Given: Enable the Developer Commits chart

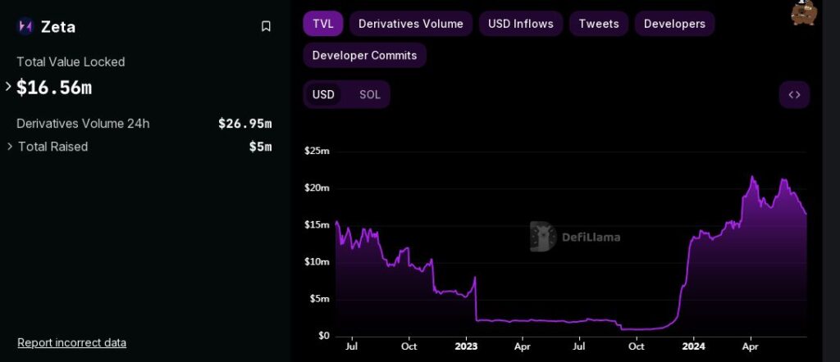Looking at the screenshot, I should click(364, 55).
